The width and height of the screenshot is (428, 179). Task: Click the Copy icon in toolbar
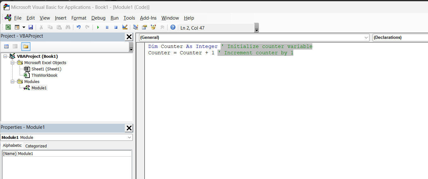click(50, 27)
